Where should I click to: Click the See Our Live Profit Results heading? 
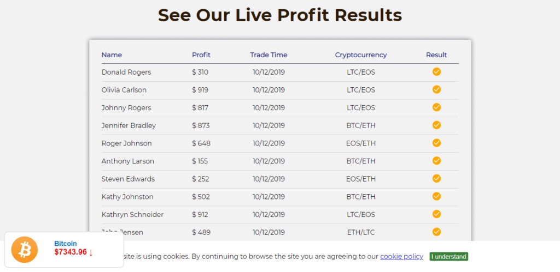click(x=279, y=15)
